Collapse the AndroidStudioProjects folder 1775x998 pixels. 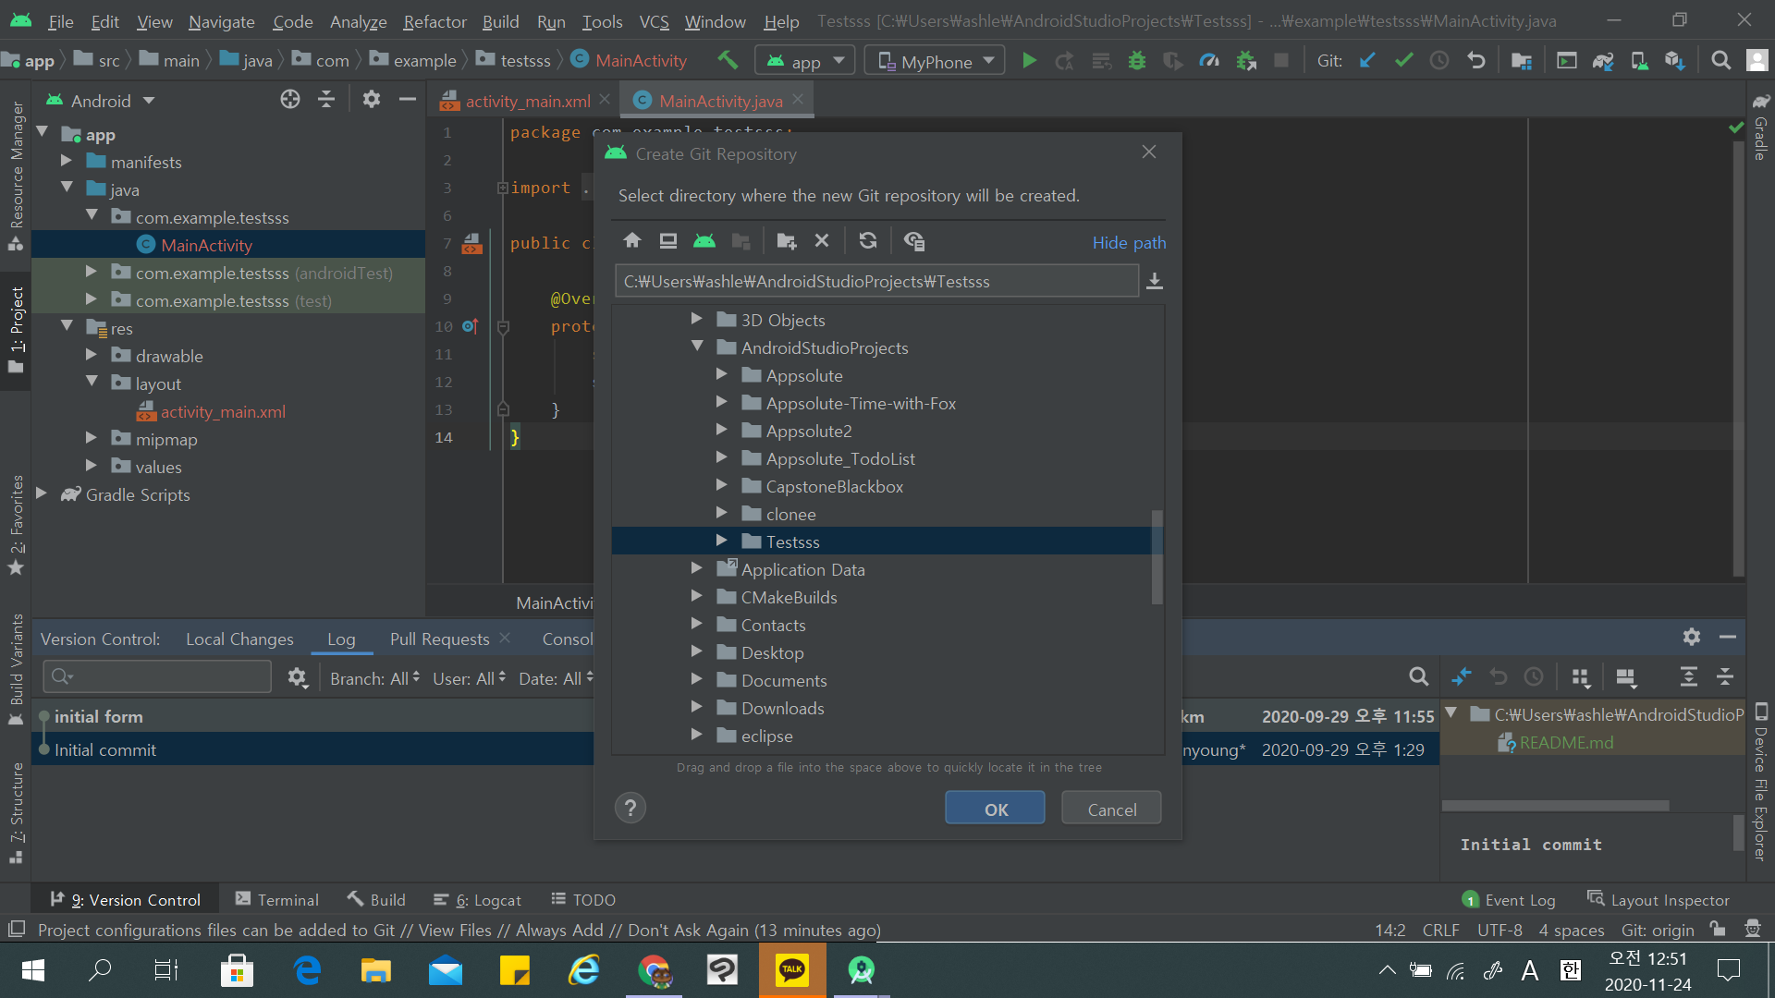tap(697, 347)
